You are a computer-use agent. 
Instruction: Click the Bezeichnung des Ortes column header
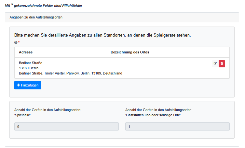point(130,52)
